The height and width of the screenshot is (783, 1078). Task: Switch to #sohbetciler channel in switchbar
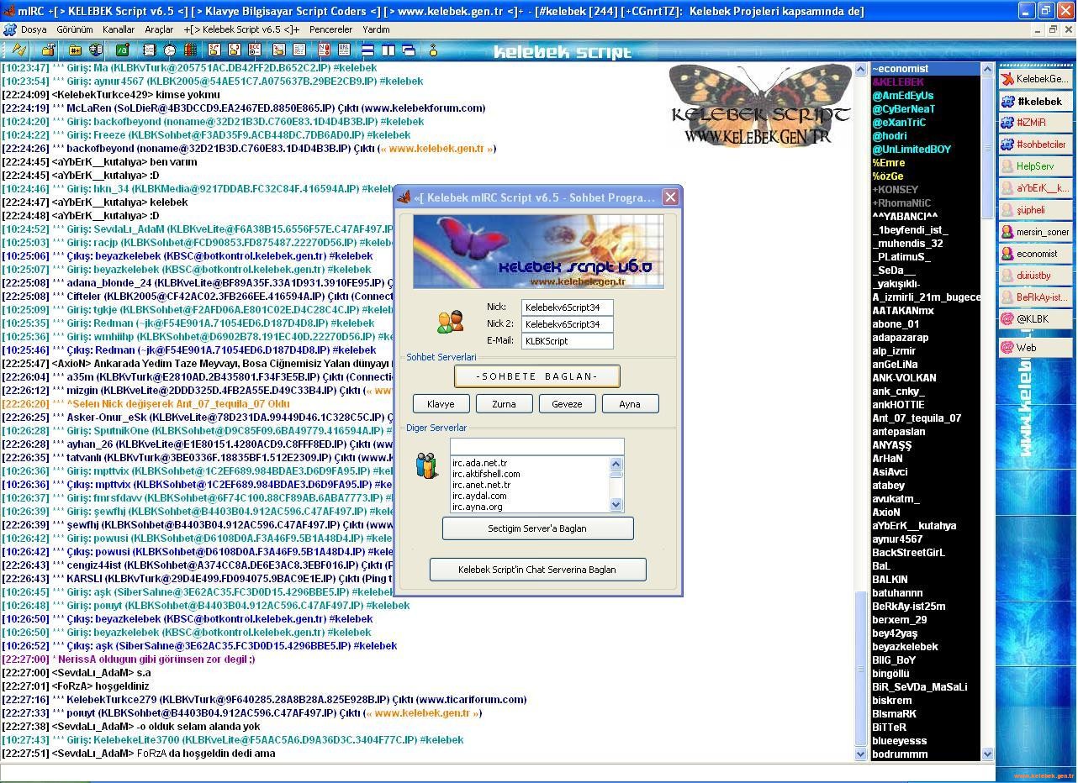[x=1035, y=145]
